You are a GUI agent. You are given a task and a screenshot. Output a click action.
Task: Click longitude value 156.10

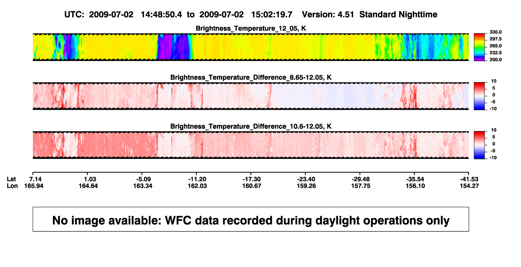click(x=415, y=186)
